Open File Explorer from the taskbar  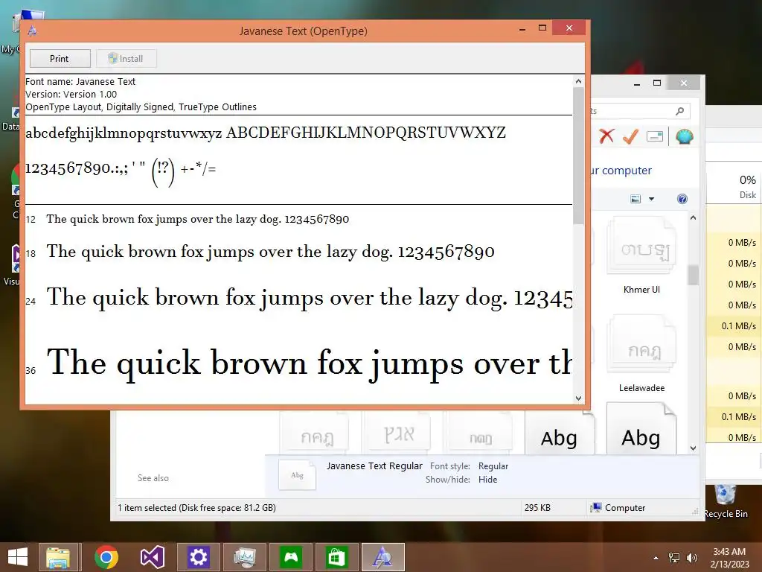[58, 557]
